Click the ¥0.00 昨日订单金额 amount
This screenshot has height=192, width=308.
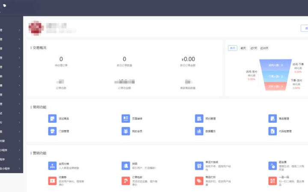(x=188, y=59)
